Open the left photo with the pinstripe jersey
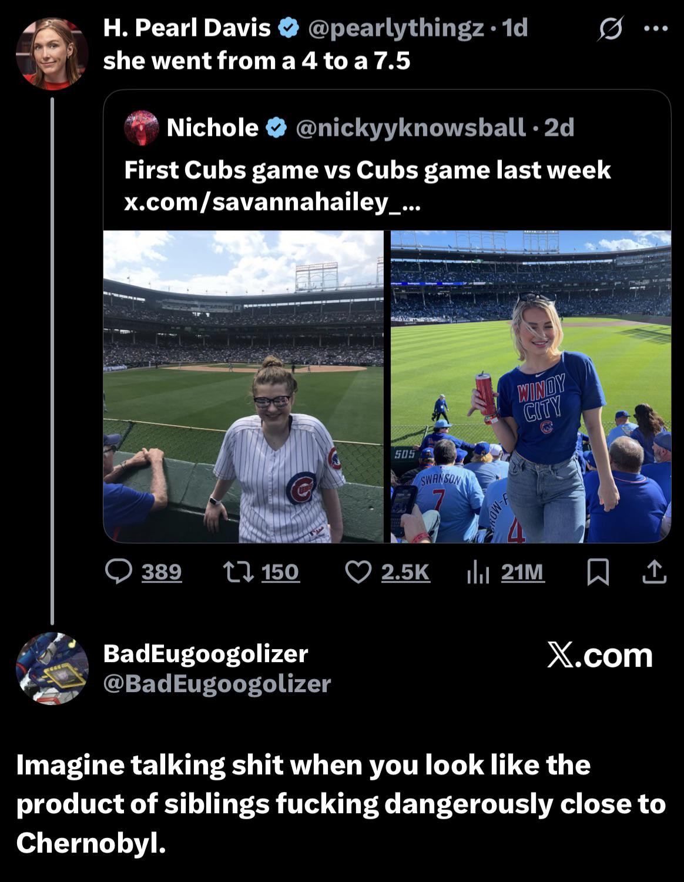684x882 pixels. point(243,386)
